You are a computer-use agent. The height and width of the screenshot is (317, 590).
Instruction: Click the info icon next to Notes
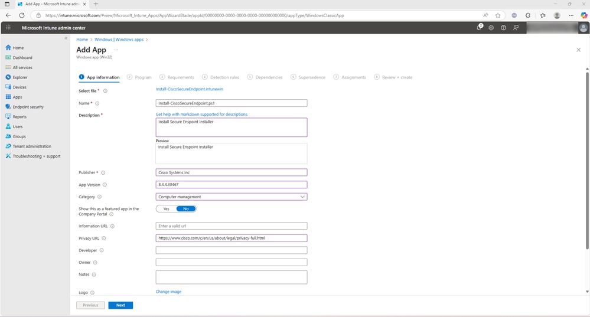(x=94, y=274)
